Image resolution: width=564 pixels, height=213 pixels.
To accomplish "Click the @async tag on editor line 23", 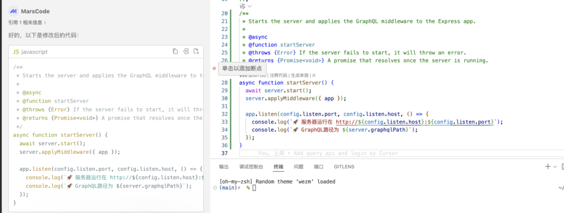I will pyautogui.click(x=257, y=37).
